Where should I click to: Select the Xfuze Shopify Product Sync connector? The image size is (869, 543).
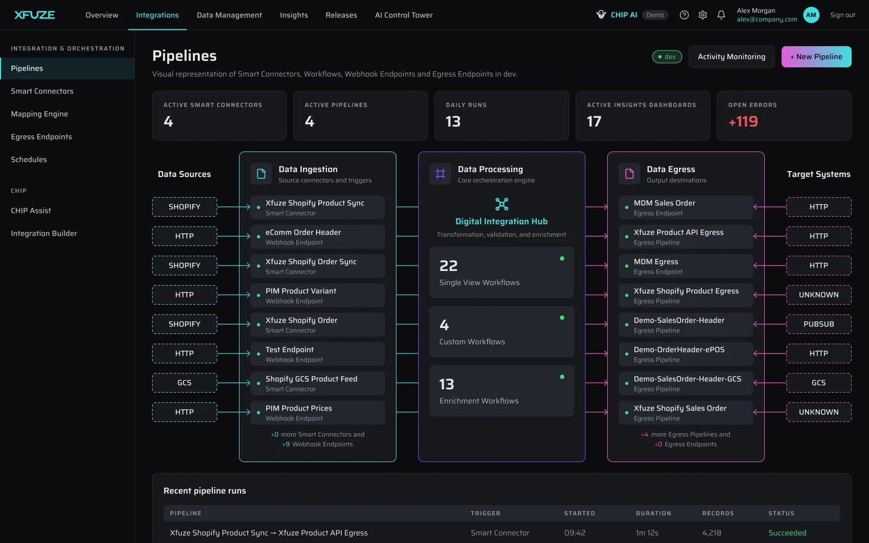point(318,207)
